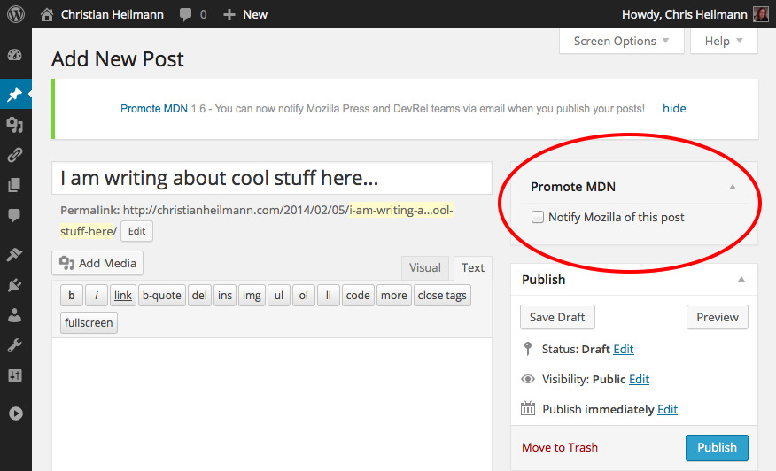Click the Add Media button
The height and width of the screenshot is (471, 776).
click(x=97, y=263)
